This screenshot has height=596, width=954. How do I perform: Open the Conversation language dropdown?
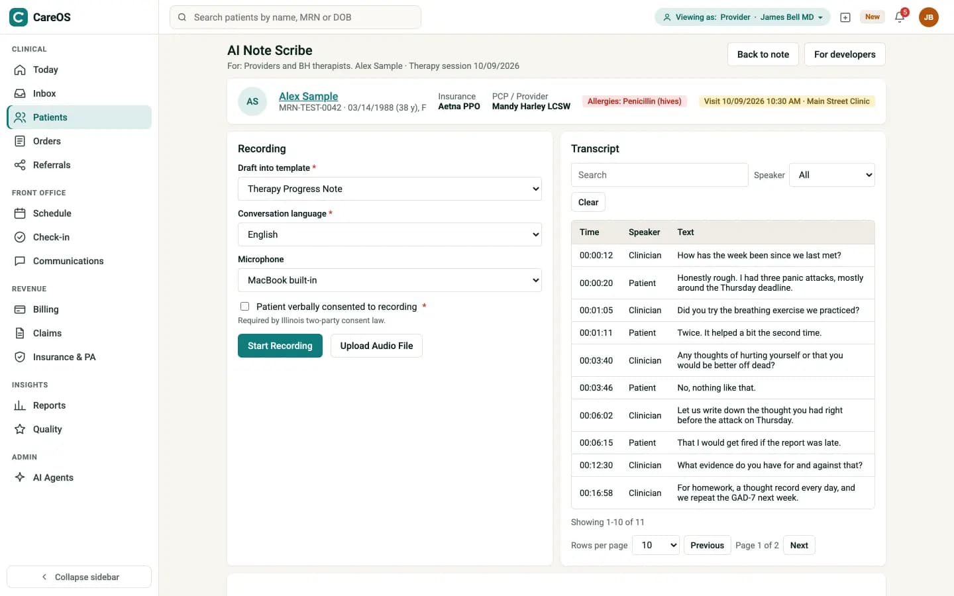pyautogui.click(x=390, y=234)
